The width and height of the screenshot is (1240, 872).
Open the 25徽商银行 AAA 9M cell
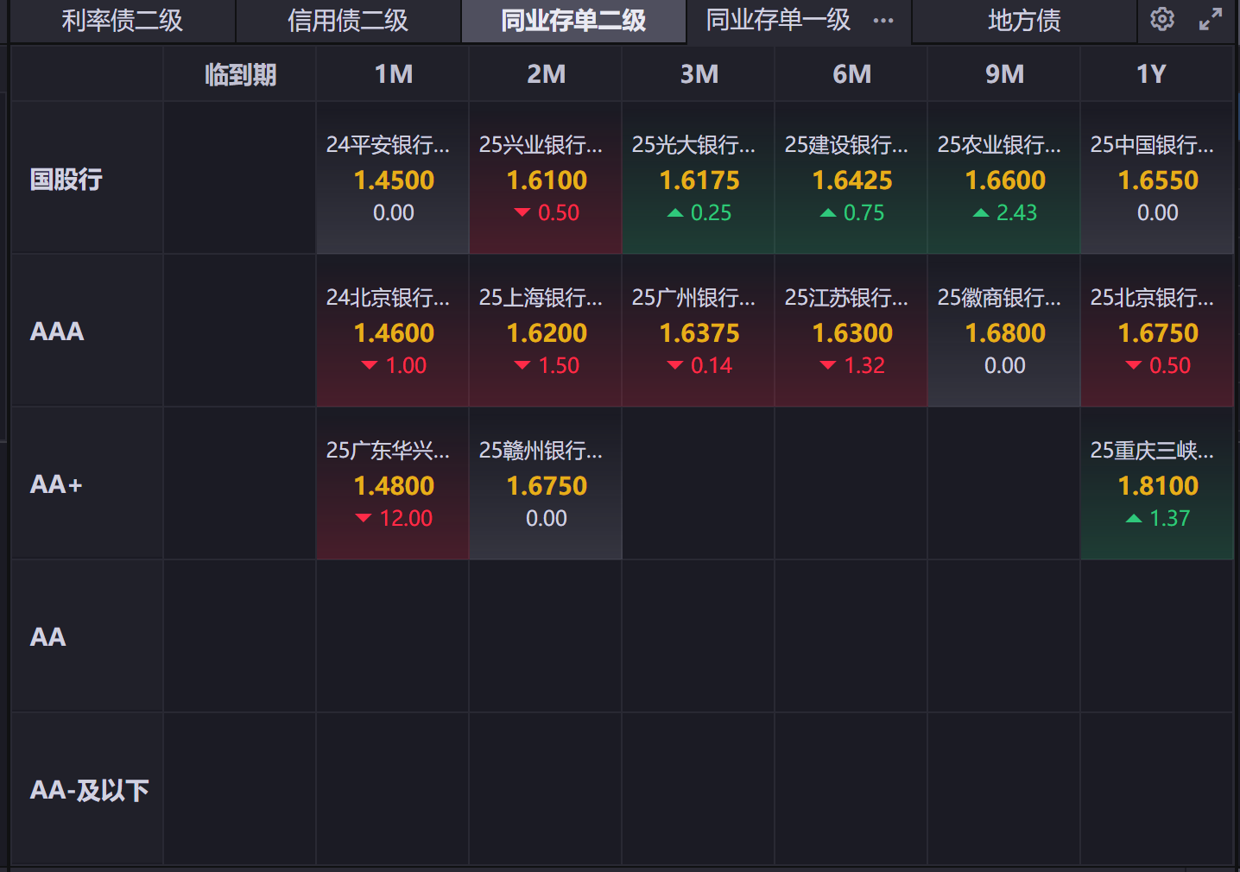(1004, 332)
